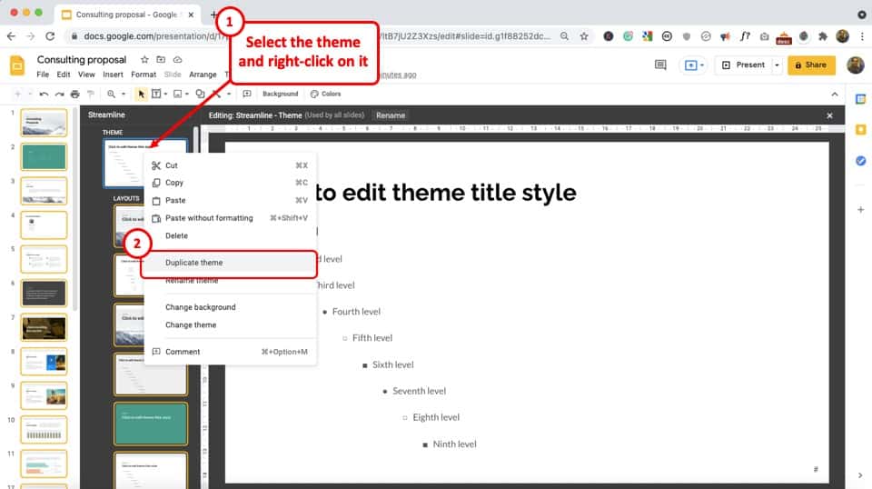Open the Edit menu
872x489 pixels.
(x=64, y=75)
